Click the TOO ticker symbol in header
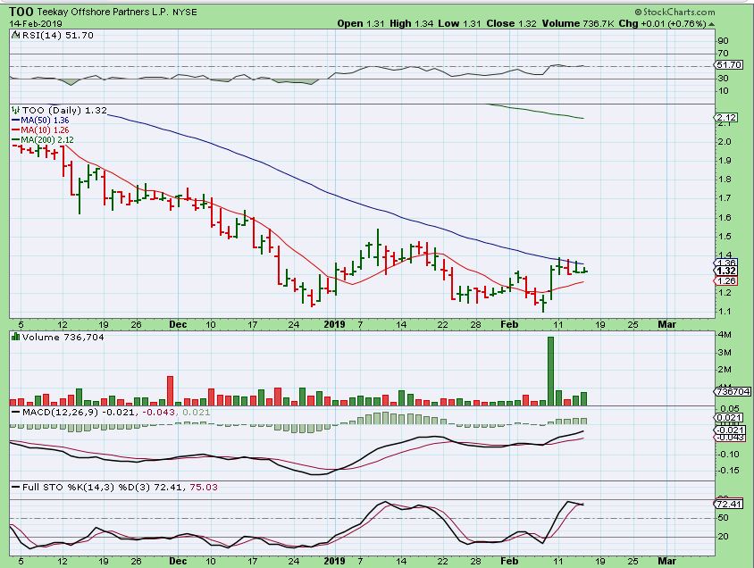 (21, 12)
